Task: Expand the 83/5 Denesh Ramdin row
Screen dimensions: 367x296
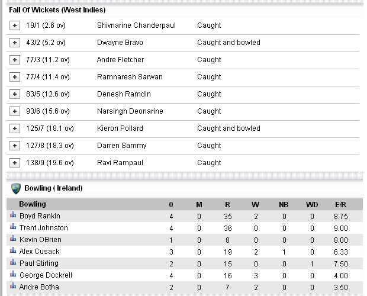Action: pos(15,94)
